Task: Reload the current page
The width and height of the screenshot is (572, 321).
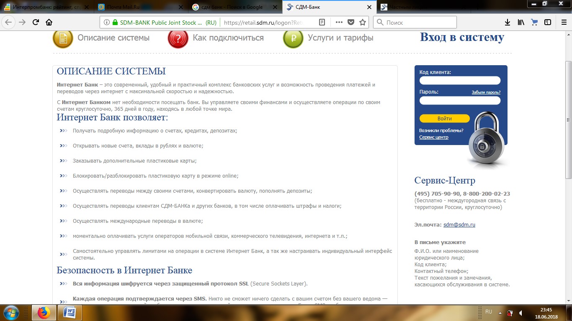Action: click(x=36, y=23)
